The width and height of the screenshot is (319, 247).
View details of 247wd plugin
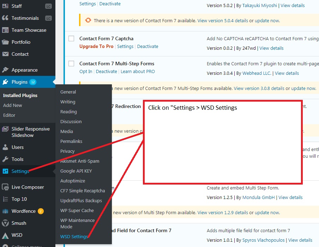click(271, 48)
